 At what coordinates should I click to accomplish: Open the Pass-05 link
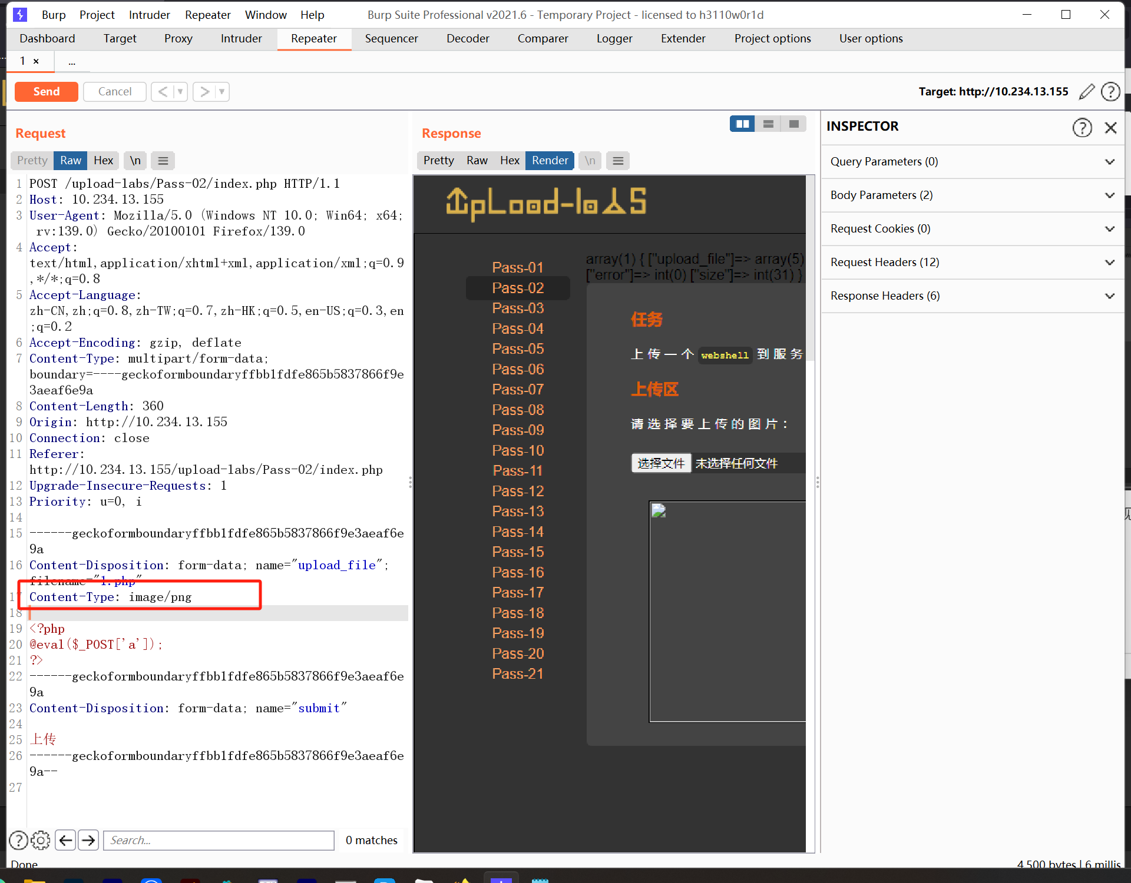tap(518, 348)
